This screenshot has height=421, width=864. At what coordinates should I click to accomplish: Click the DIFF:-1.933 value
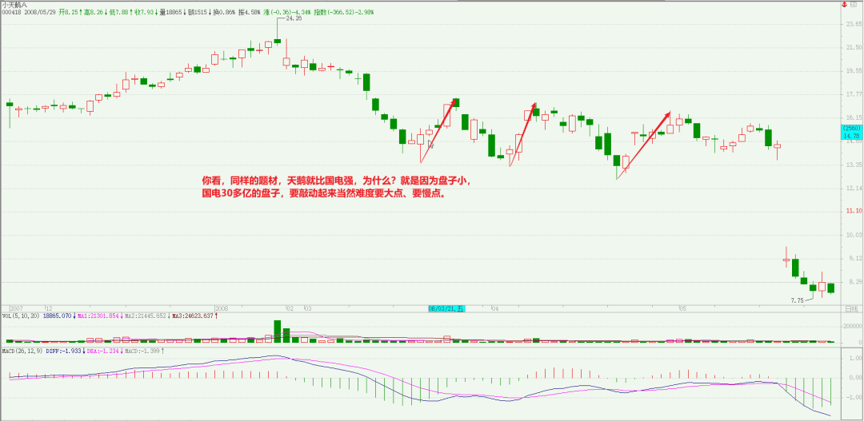[65, 350]
